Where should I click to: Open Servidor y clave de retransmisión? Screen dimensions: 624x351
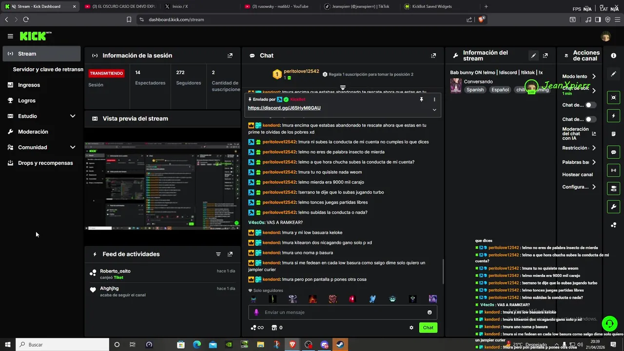click(x=48, y=69)
